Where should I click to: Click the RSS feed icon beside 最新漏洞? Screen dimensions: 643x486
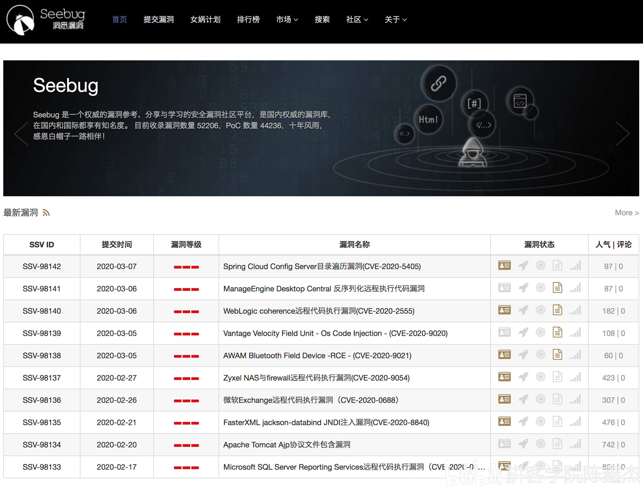click(46, 213)
